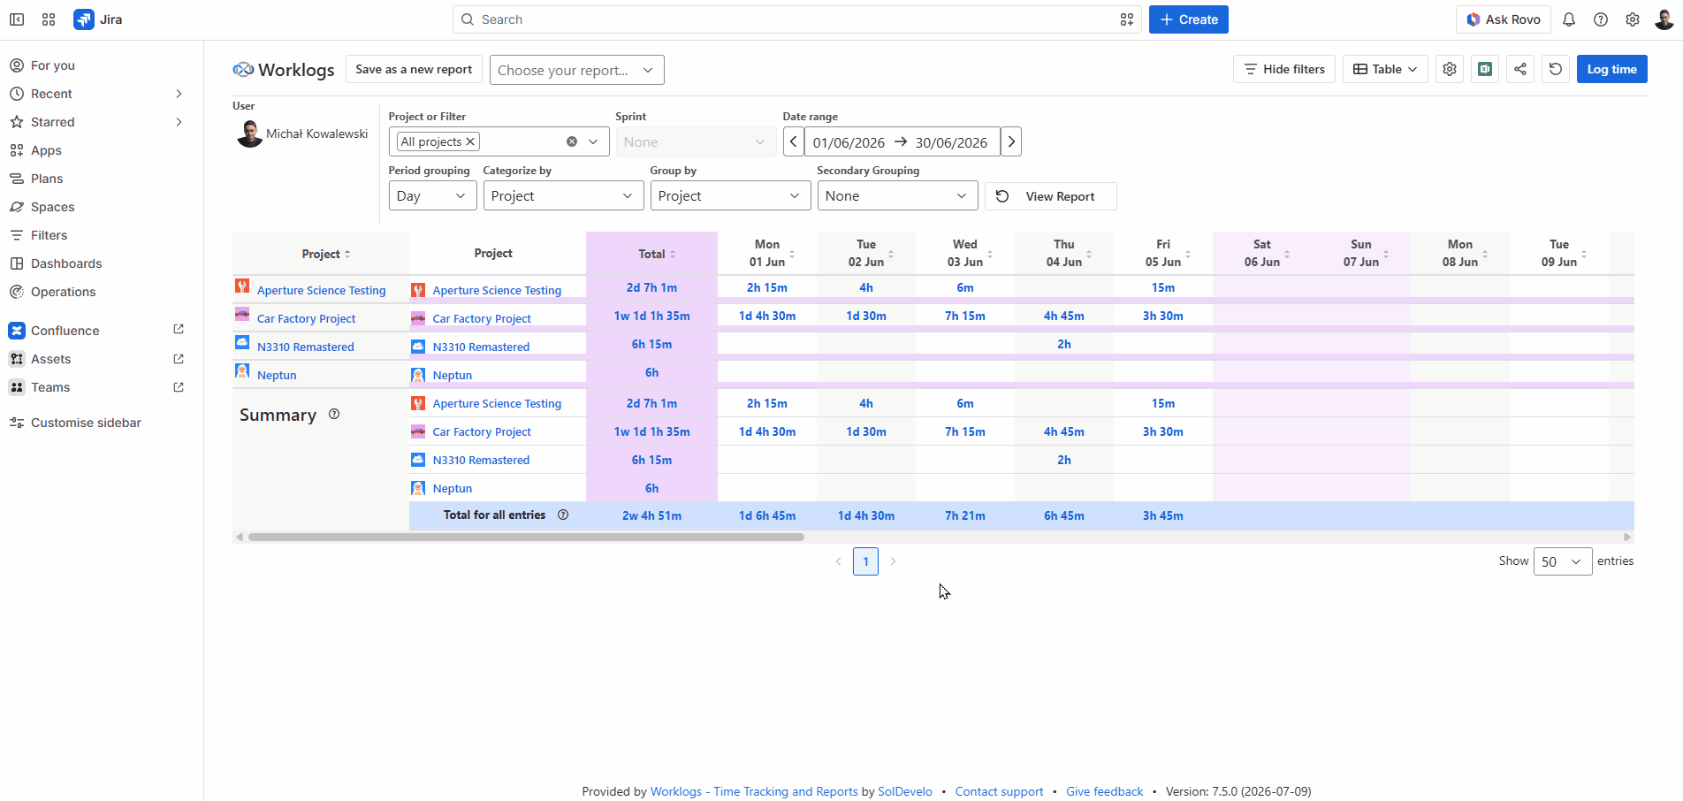Screen dimensions: 1683x801
Task: Clear the Project or Filter selection
Action: pyautogui.click(x=572, y=141)
